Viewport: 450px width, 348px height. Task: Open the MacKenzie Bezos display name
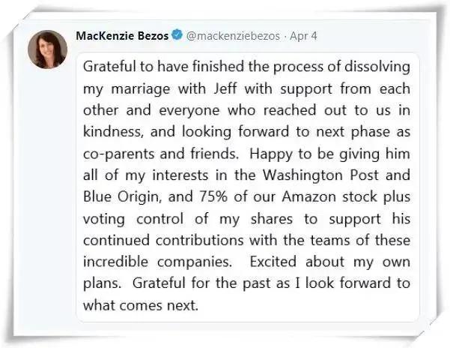(x=122, y=35)
